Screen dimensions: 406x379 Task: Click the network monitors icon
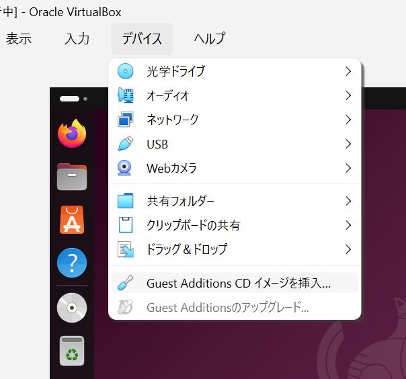point(125,120)
